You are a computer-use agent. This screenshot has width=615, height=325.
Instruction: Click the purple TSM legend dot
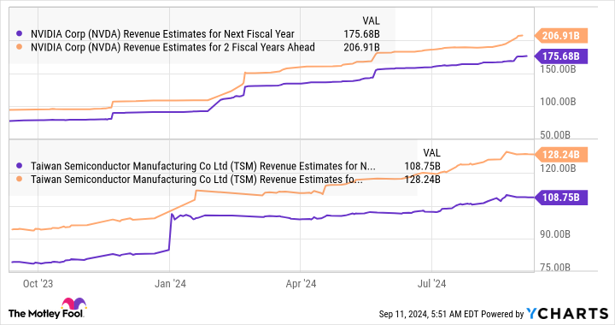point(19,167)
